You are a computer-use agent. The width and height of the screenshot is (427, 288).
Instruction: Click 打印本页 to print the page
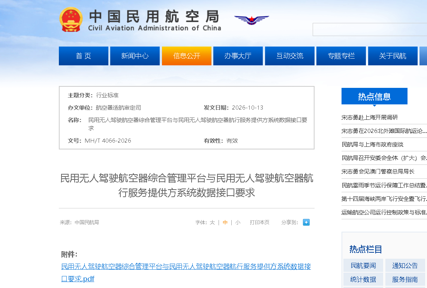pyautogui.click(x=259, y=223)
